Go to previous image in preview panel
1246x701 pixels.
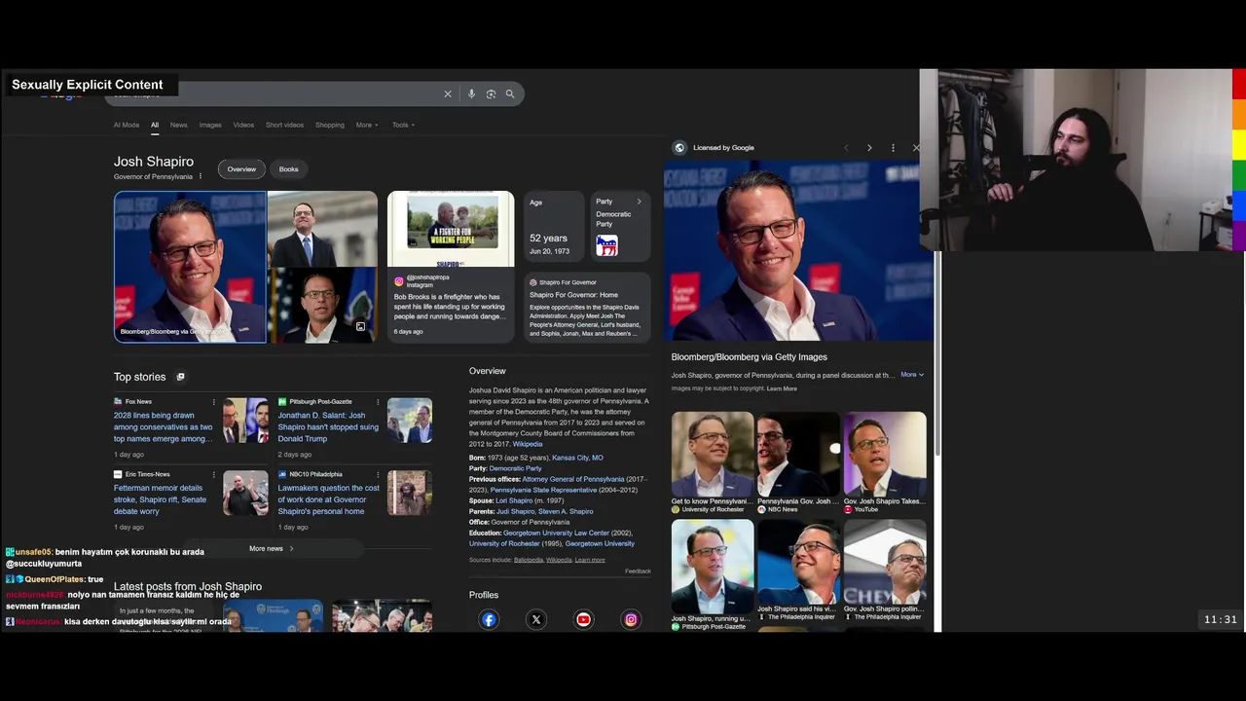pos(846,148)
